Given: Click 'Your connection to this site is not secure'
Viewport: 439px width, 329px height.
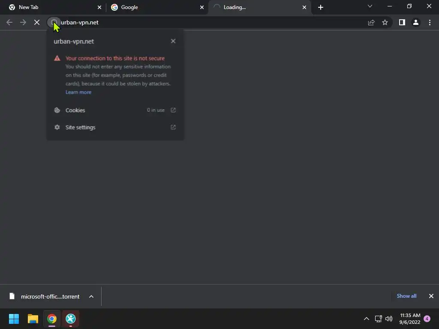Looking at the screenshot, I should pos(115,58).
